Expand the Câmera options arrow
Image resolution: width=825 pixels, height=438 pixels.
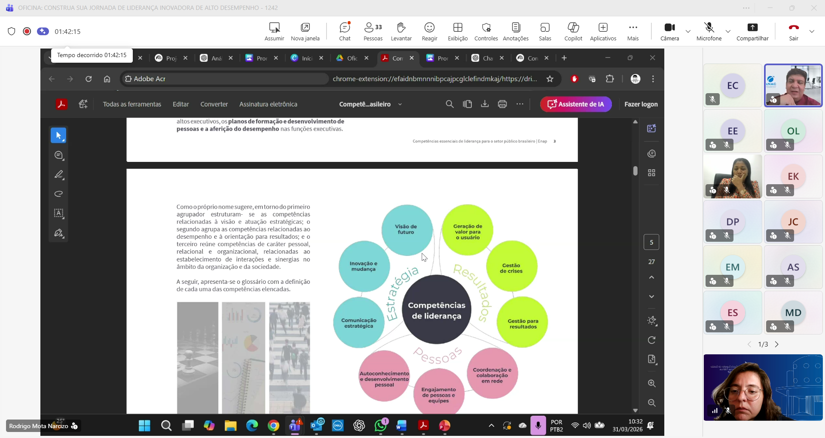pos(688,31)
